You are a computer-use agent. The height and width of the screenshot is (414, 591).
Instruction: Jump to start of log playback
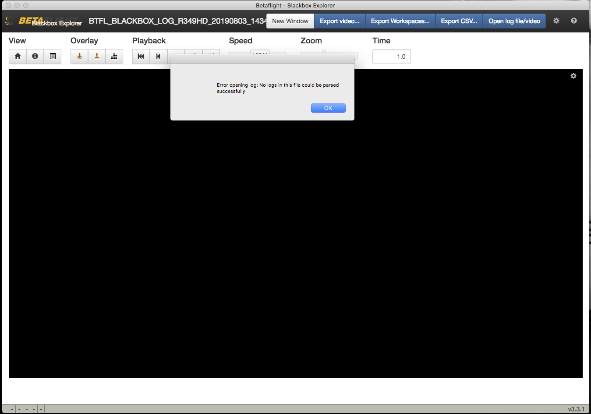tap(141, 56)
